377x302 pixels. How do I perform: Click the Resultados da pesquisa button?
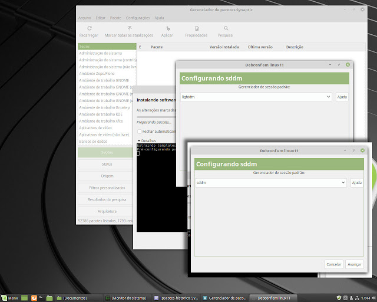[105, 199]
